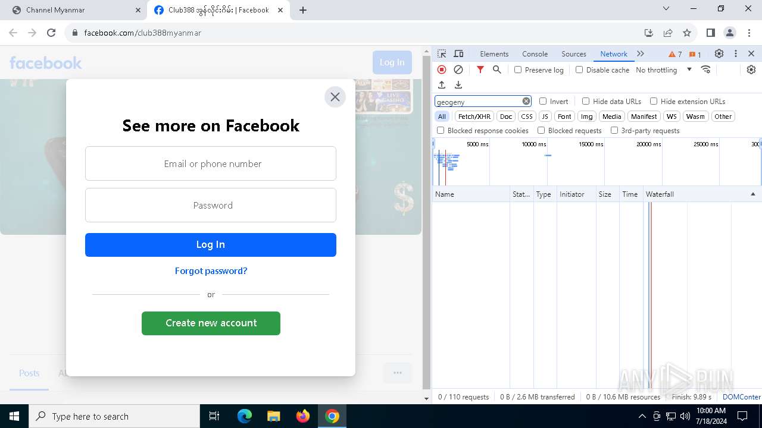Open DevTools settings gear
The image size is (762, 428).
tap(719, 53)
